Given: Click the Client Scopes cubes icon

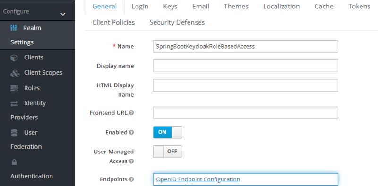Looking at the screenshot, I should coord(15,73).
